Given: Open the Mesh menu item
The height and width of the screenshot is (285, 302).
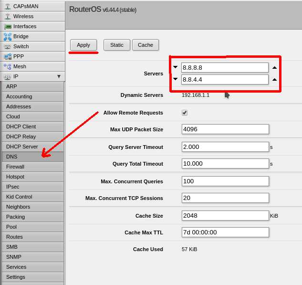Looking at the screenshot, I should click(32, 66).
